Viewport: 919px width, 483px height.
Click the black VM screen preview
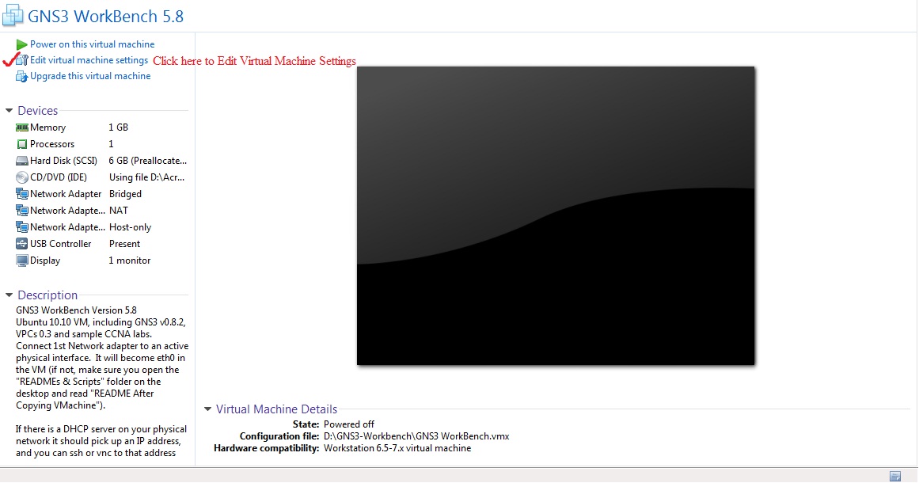pos(556,215)
